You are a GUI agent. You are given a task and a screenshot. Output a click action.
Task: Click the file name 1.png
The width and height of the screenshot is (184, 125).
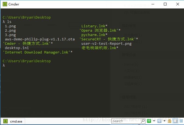10,26
